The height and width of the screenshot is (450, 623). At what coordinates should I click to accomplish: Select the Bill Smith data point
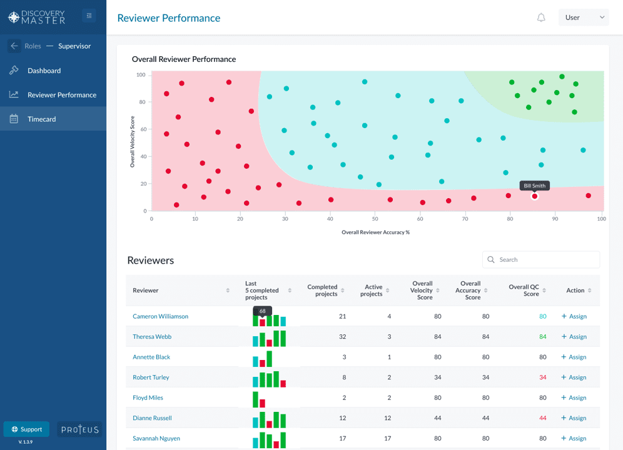[x=534, y=196]
